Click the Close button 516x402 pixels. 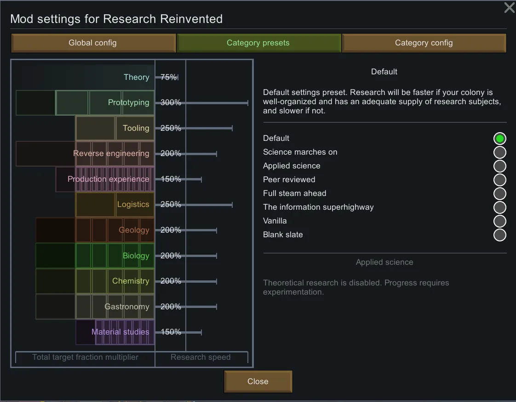click(x=258, y=381)
